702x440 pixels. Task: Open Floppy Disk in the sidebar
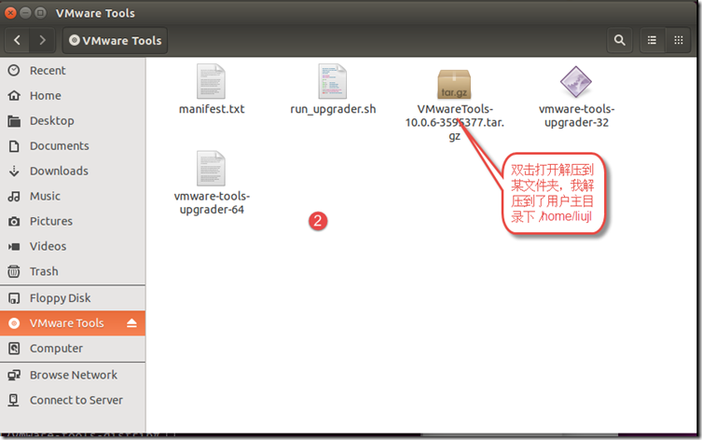coord(73,297)
